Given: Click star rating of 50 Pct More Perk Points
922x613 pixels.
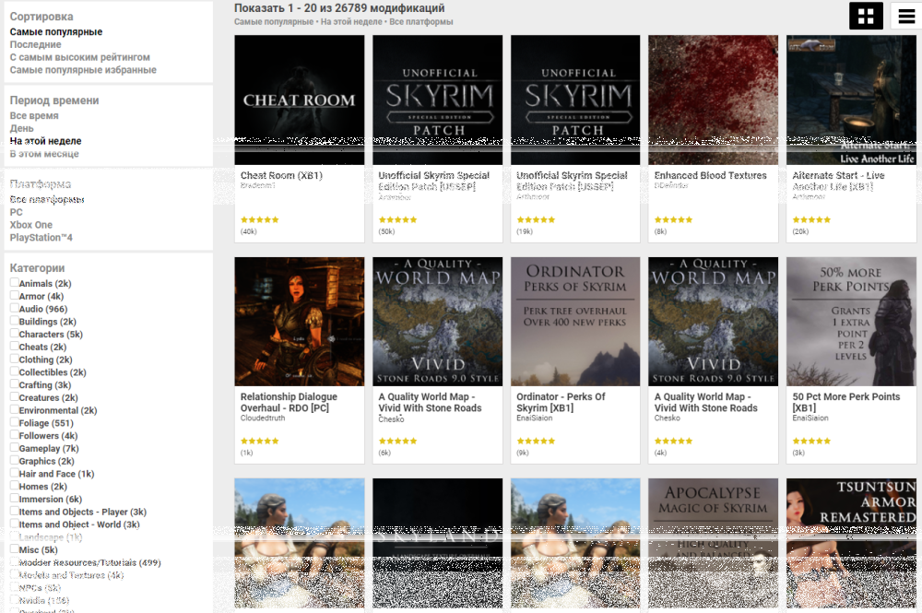Looking at the screenshot, I should [811, 441].
